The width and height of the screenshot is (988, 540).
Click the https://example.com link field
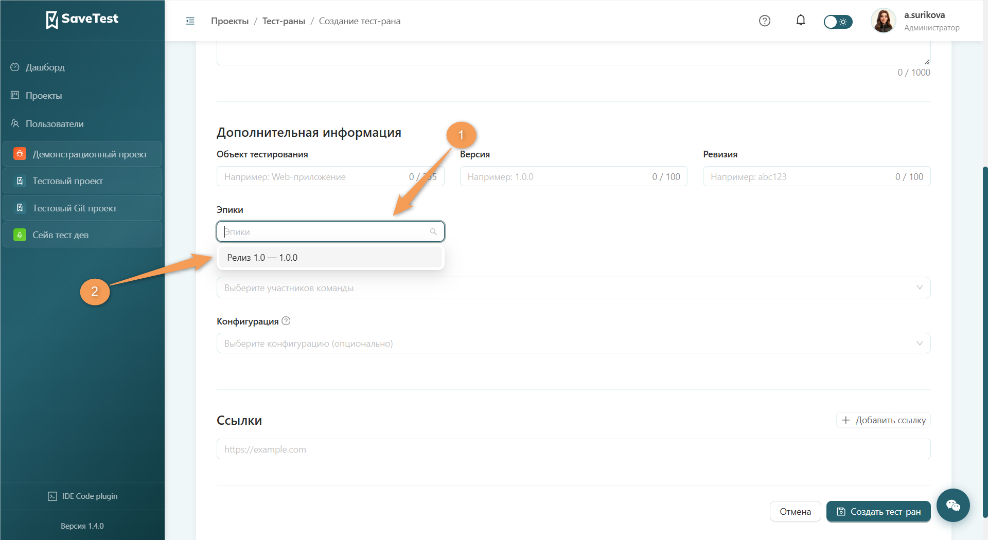573,449
